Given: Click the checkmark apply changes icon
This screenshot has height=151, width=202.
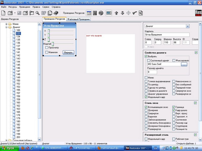Looking at the screenshot, I should (135, 13).
